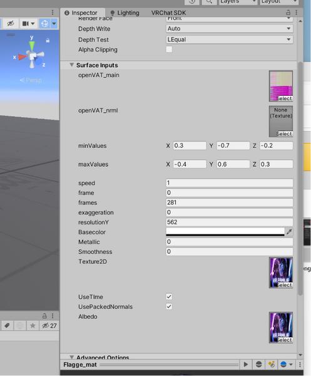Open Flagge_mat preview three-dot menu
The image size is (311, 376).
point(300,365)
